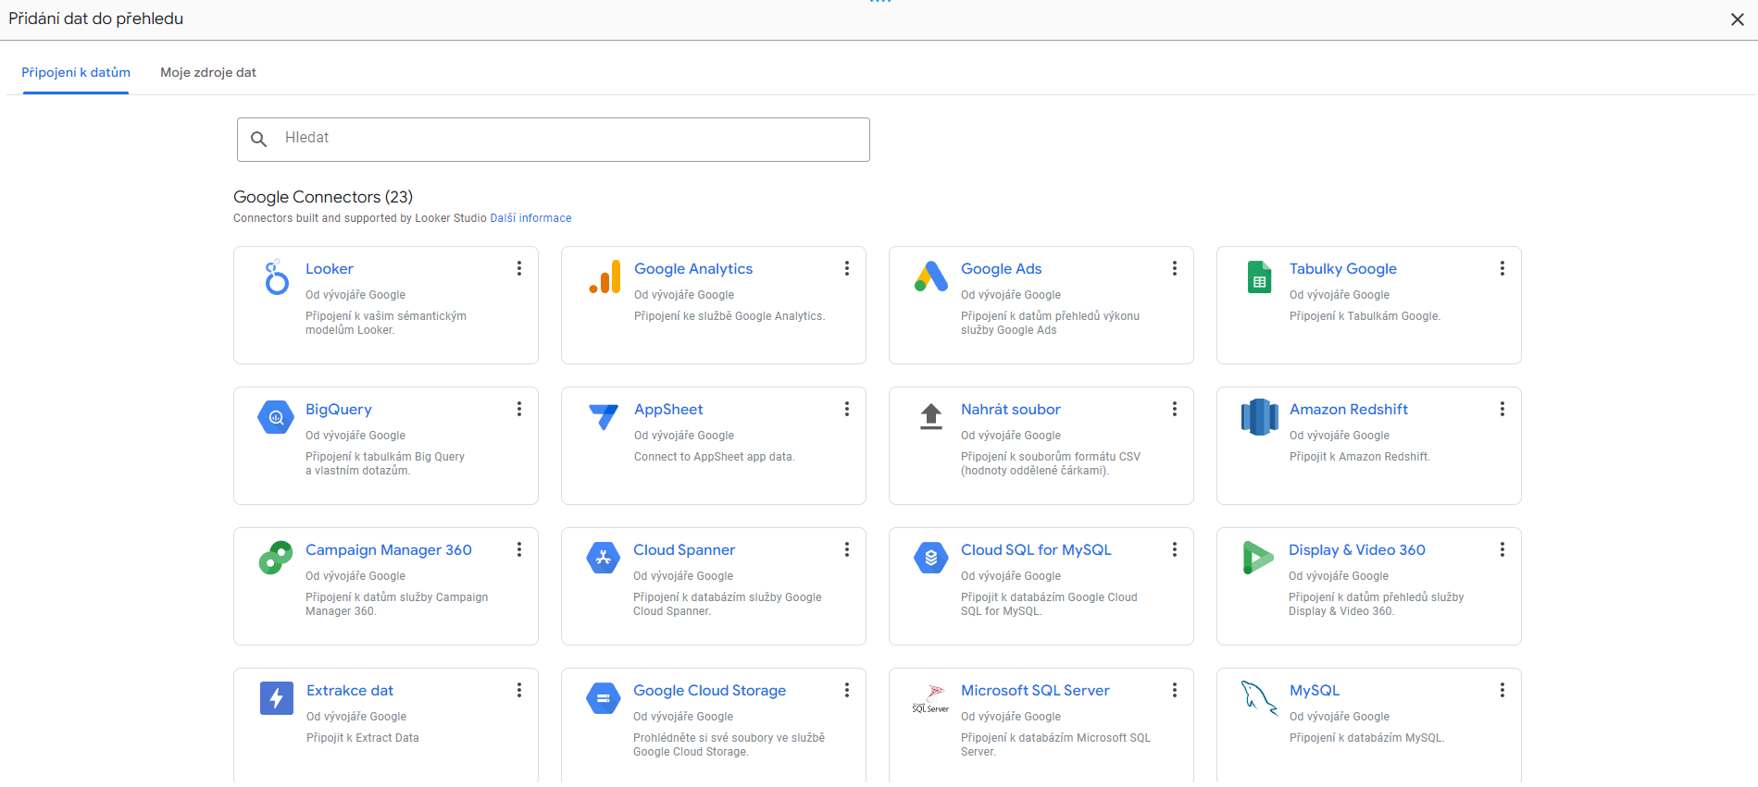
Task: Pick the Cloud Spanner title
Action: pyautogui.click(x=684, y=549)
